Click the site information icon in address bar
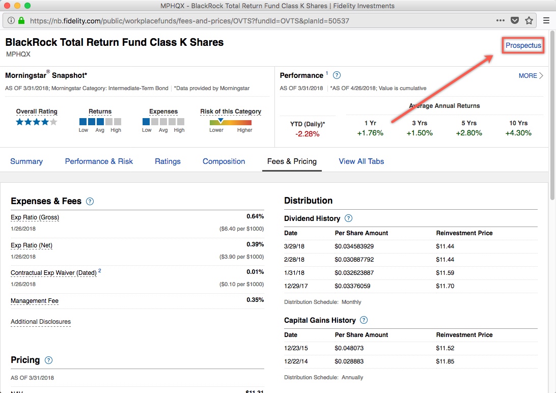 pos(11,20)
